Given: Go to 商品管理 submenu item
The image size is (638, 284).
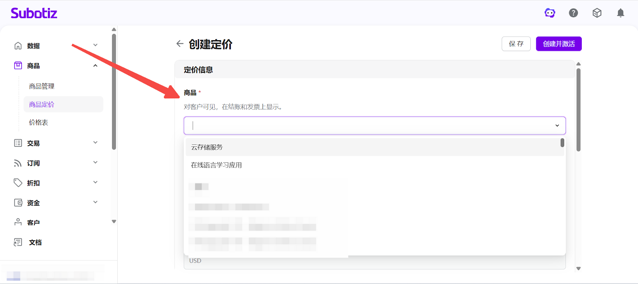Looking at the screenshot, I should pos(42,86).
